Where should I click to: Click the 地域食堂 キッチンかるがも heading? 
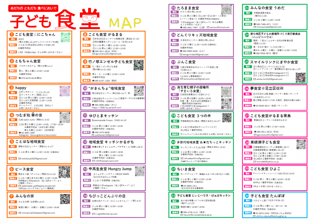(x=111, y=142)
